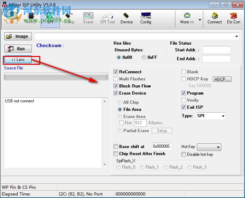Click the log scroll down arrow
This screenshot has width=245, height=198.
[x=105, y=164]
